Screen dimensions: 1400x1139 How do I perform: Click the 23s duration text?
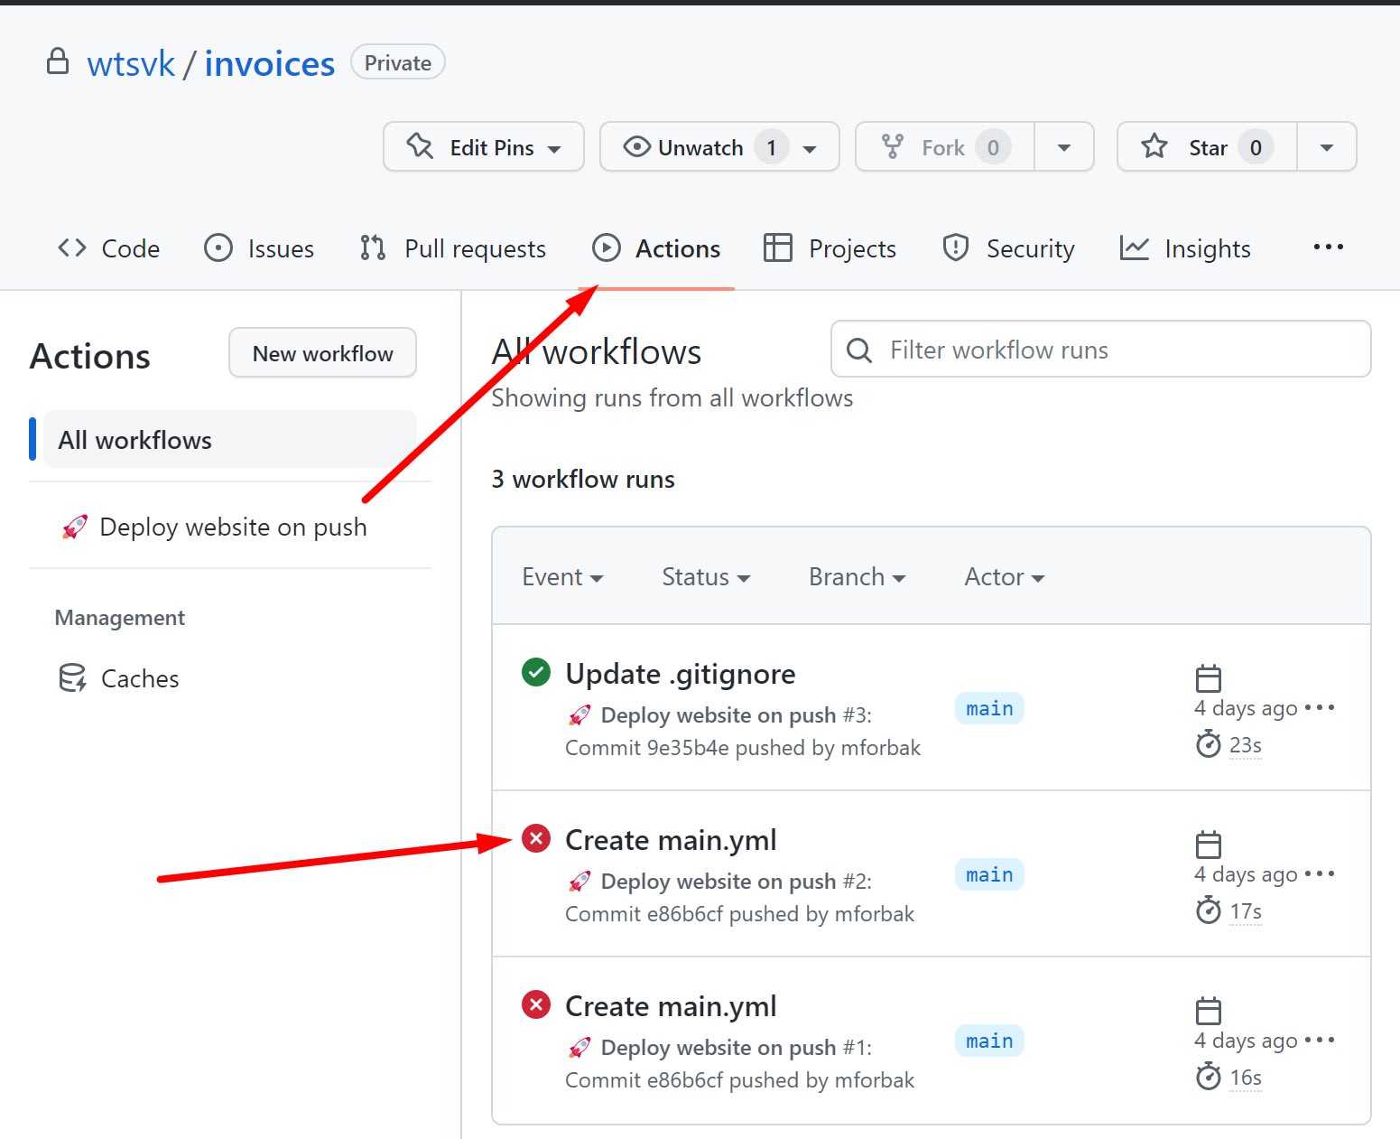(x=1246, y=745)
